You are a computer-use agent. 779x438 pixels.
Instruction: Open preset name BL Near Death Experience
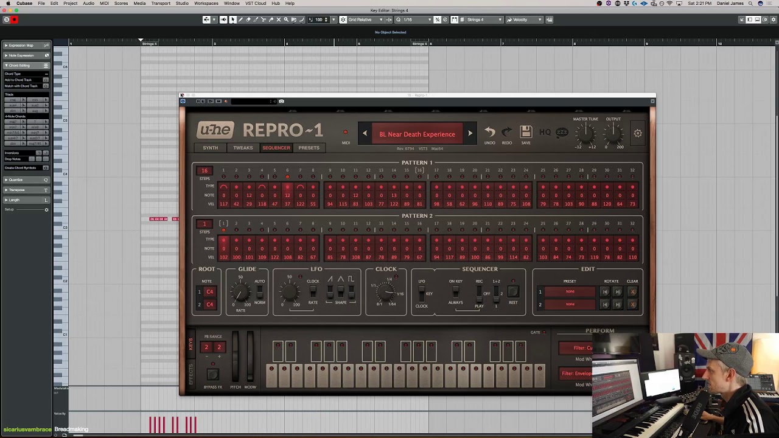click(417, 134)
